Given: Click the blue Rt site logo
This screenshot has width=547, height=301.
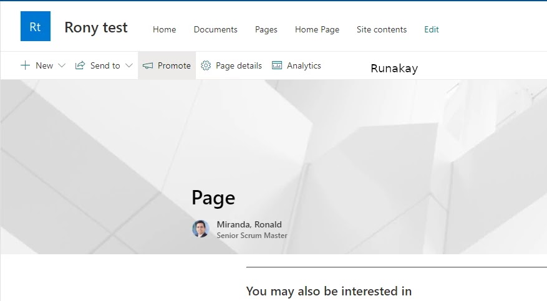Looking at the screenshot, I should (35, 26).
